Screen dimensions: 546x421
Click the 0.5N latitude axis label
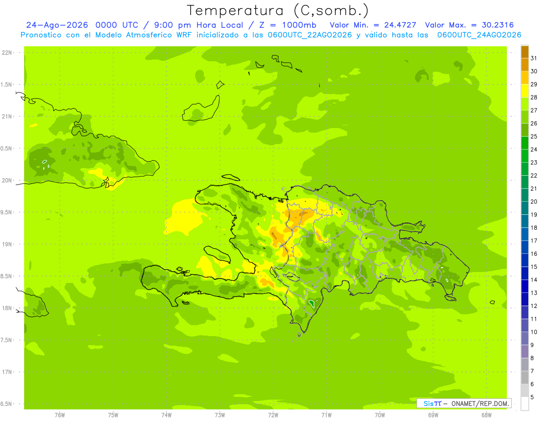(7, 149)
